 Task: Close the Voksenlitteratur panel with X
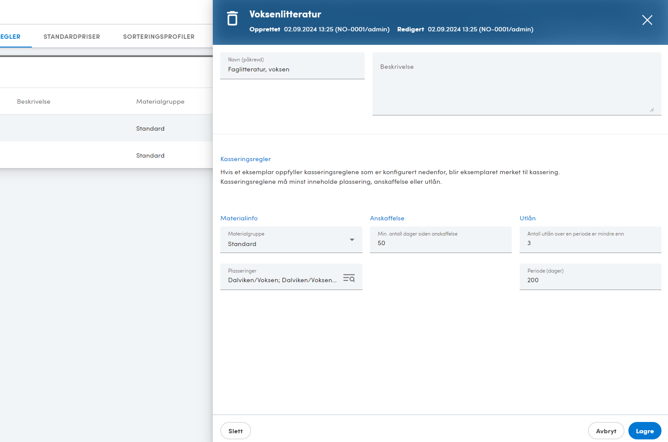click(647, 20)
